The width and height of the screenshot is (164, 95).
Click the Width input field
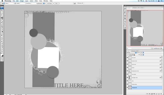11,3
